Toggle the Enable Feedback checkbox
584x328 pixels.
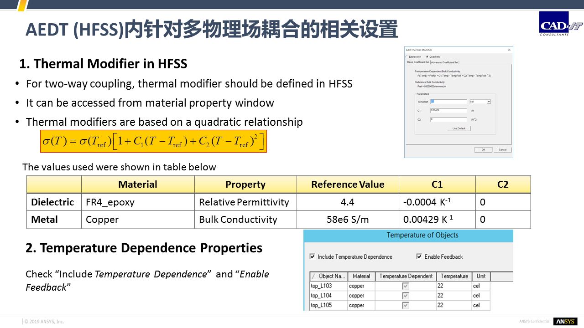click(419, 256)
